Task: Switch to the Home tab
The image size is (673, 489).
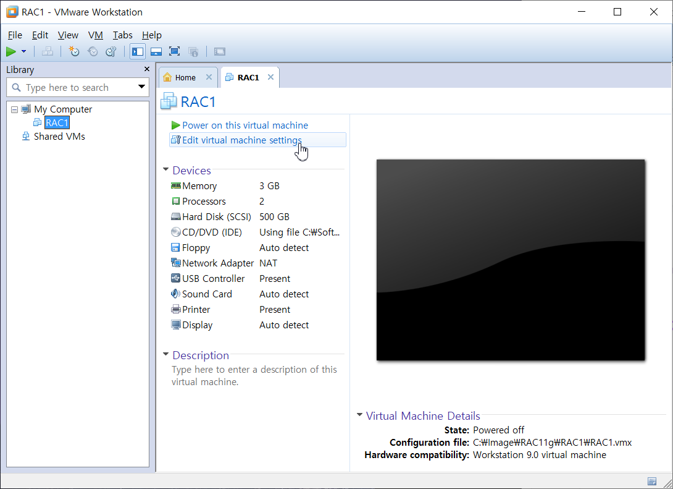Action: (185, 78)
